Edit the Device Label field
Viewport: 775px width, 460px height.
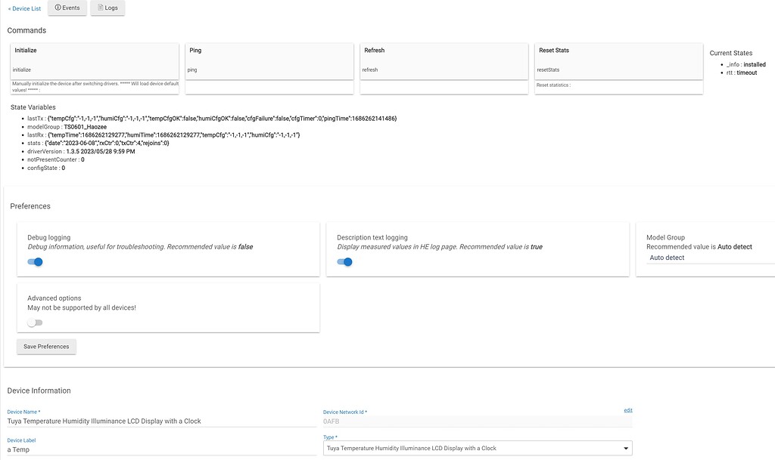click(x=160, y=449)
